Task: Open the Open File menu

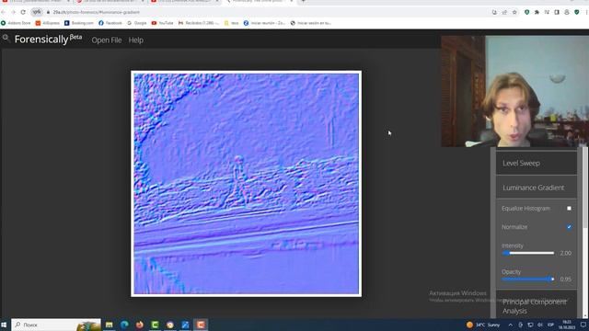Action: click(x=107, y=40)
